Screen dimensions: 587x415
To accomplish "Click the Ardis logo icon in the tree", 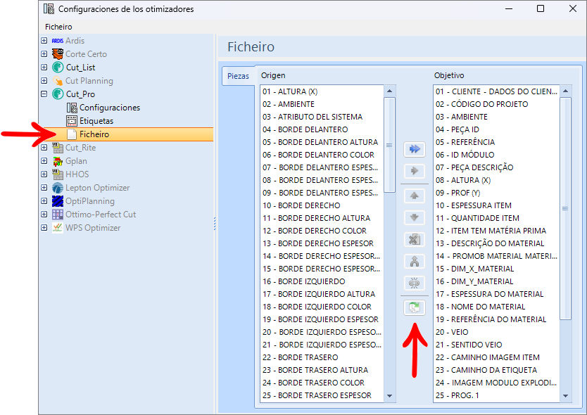I will pos(57,41).
